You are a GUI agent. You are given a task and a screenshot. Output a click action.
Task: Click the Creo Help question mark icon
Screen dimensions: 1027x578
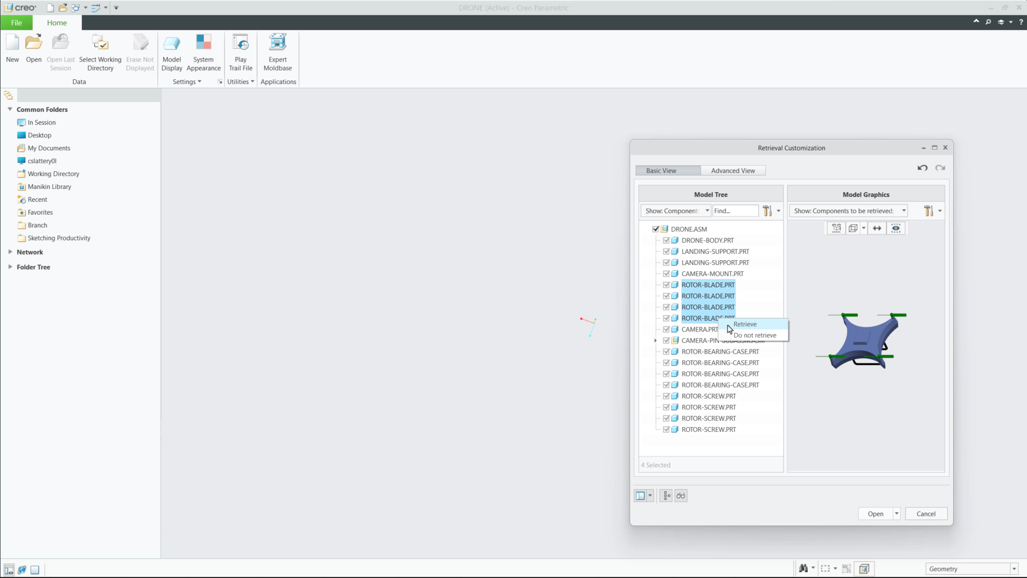1021,22
